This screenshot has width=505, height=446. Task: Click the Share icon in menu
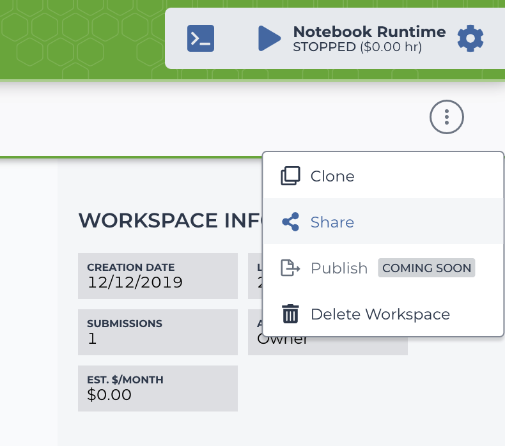click(x=290, y=222)
